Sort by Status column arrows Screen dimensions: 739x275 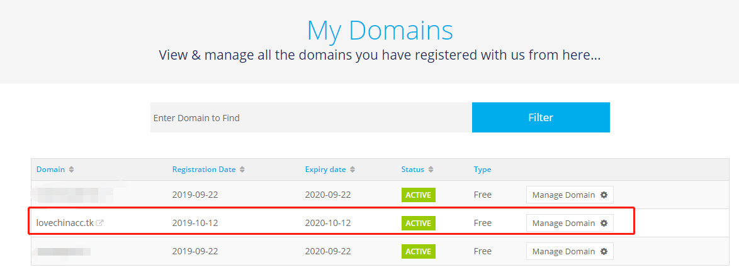431,170
